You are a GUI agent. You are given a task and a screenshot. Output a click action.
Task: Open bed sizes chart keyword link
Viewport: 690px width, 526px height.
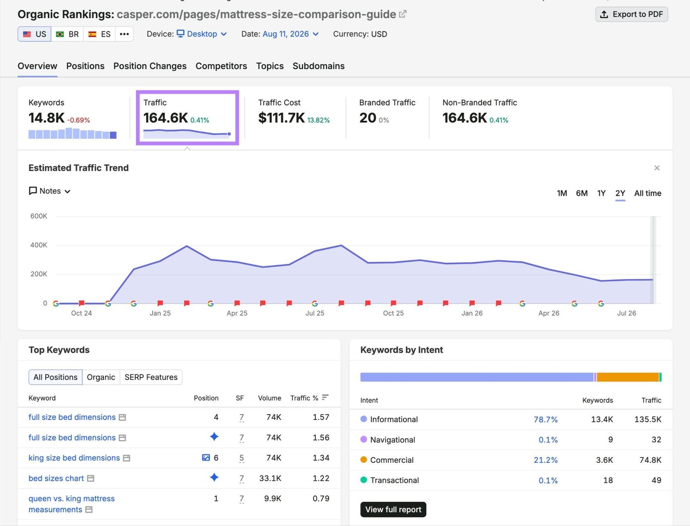tap(56, 478)
